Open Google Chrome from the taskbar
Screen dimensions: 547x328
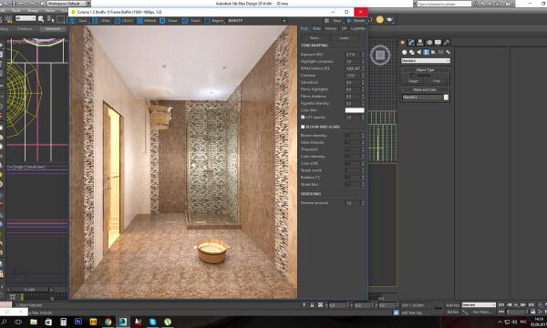(108, 322)
